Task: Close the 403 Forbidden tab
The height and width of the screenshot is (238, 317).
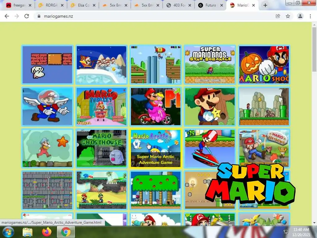Action: click(190, 6)
